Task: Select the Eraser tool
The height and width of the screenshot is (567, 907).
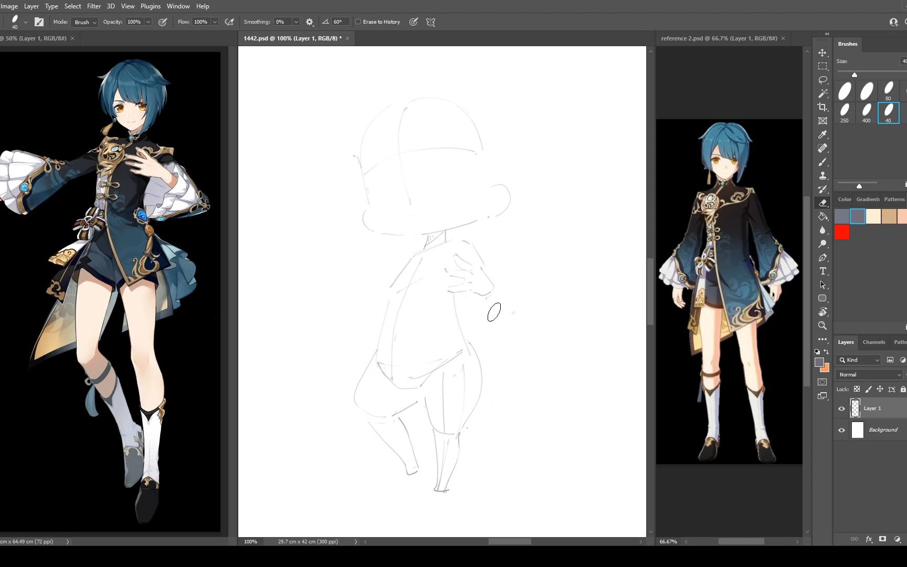Action: coord(822,203)
